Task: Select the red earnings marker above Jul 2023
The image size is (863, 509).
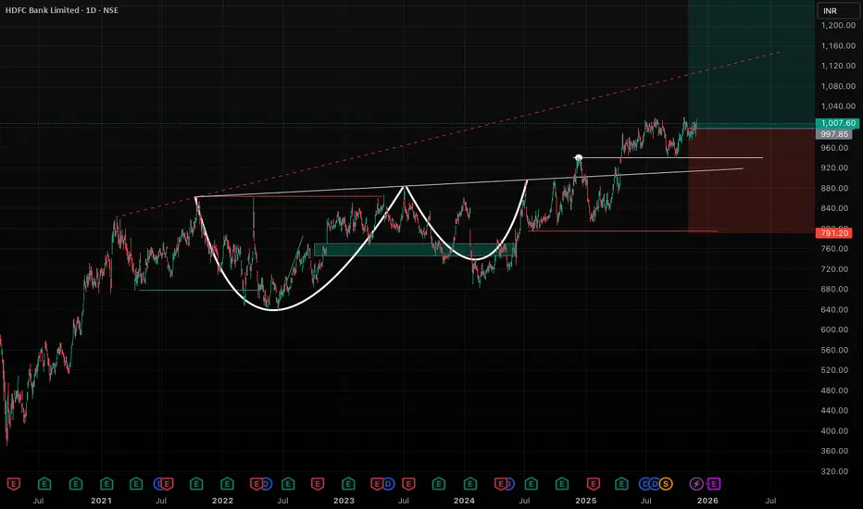Action: tap(408, 484)
